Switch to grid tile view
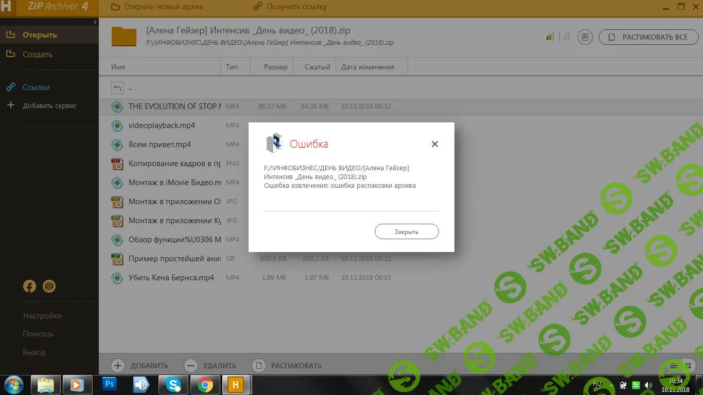The width and height of the screenshot is (703, 395). (x=688, y=366)
